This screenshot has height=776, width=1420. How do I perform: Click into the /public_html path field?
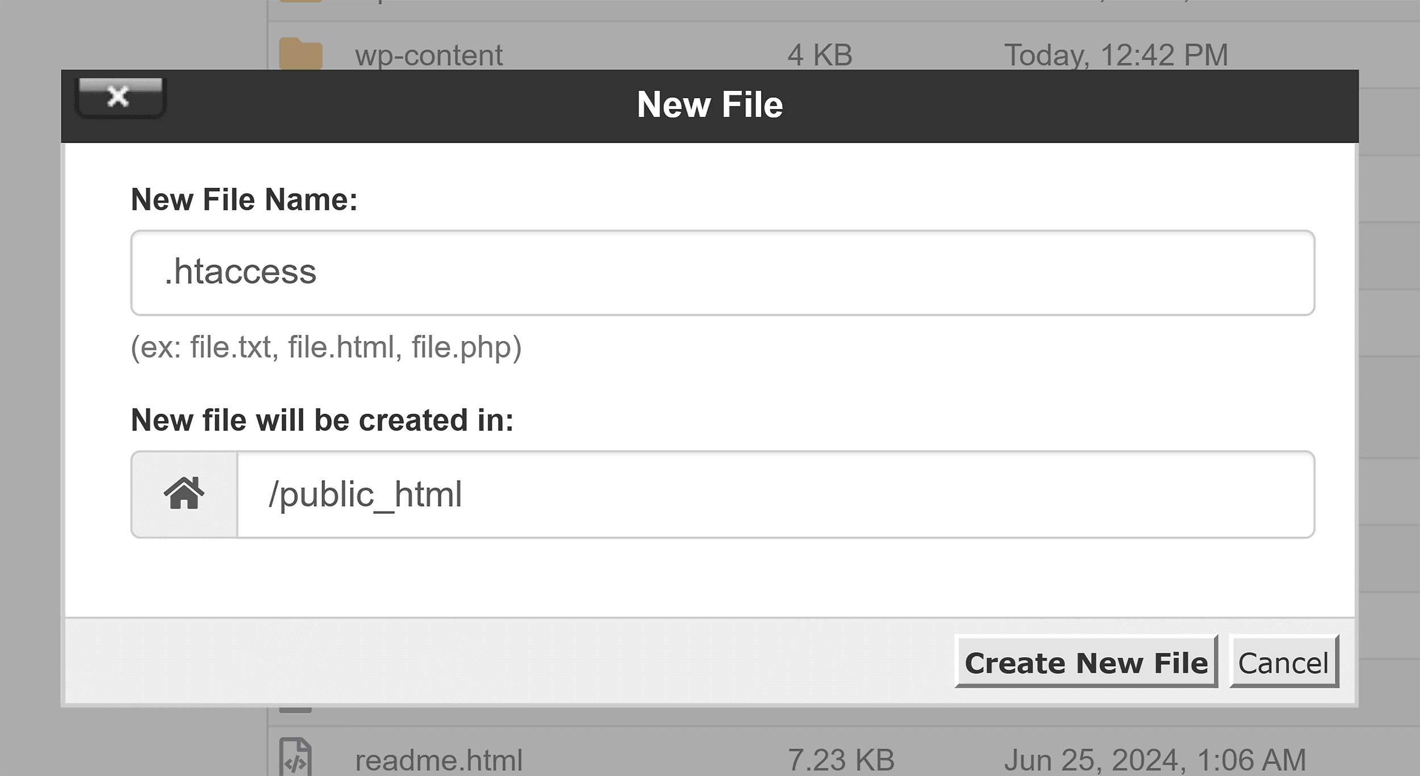(x=775, y=494)
